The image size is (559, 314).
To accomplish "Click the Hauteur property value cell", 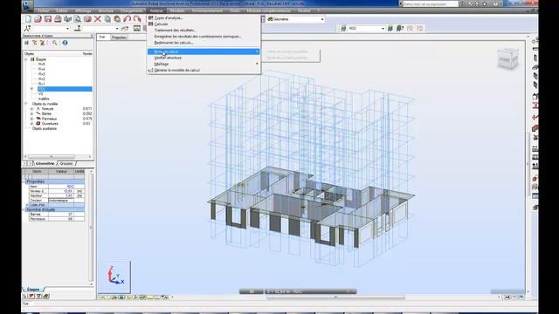I will (x=61, y=195).
